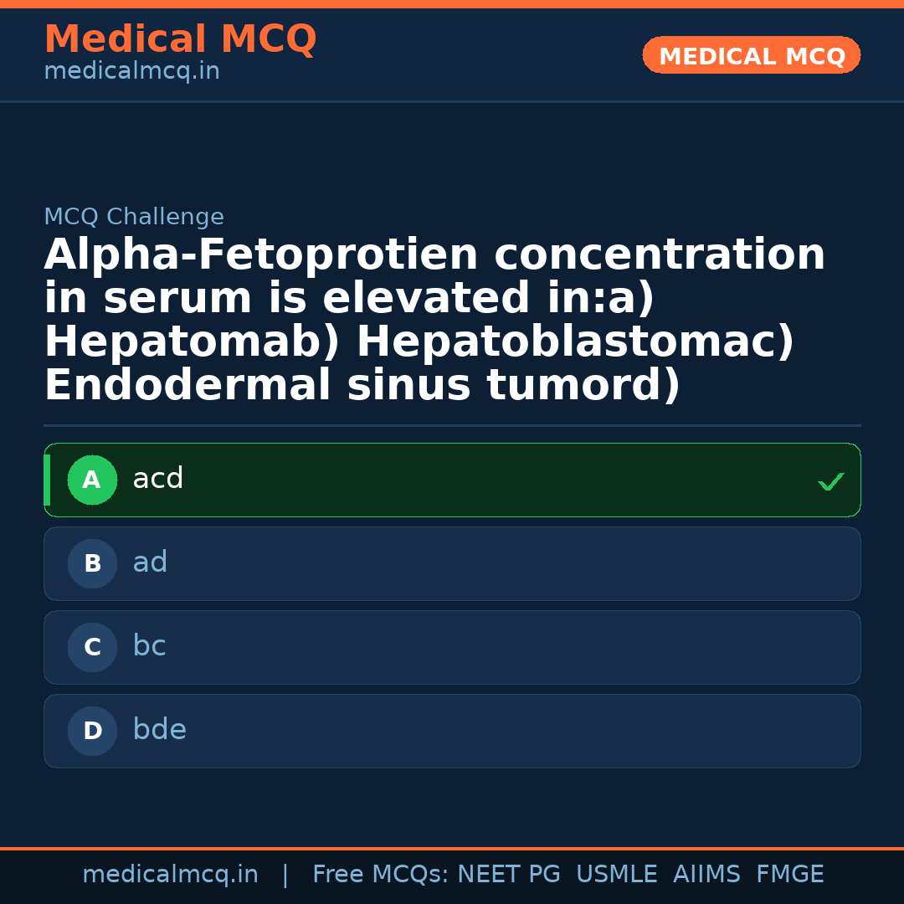The width and height of the screenshot is (904, 904).
Task: Open the medicalmcq.in link in footer
Action: coord(171,875)
